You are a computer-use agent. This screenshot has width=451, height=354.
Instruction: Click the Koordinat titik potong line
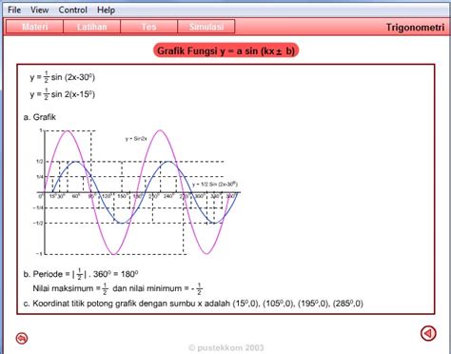point(193,304)
